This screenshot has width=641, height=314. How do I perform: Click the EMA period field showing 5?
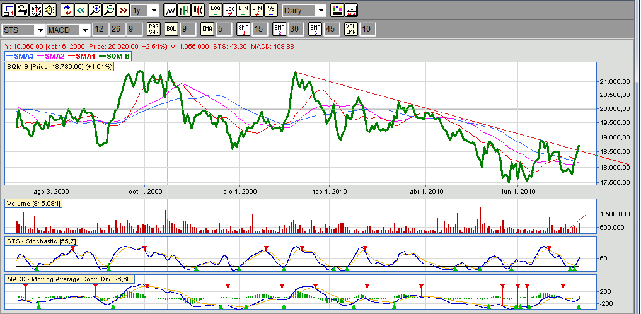point(220,29)
